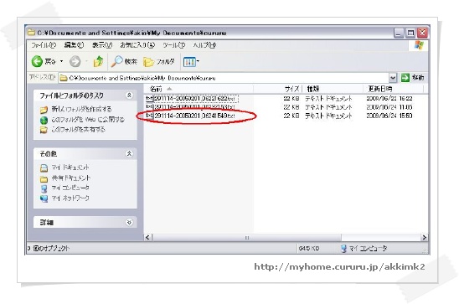Click the Forward arrow button

click(75, 61)
